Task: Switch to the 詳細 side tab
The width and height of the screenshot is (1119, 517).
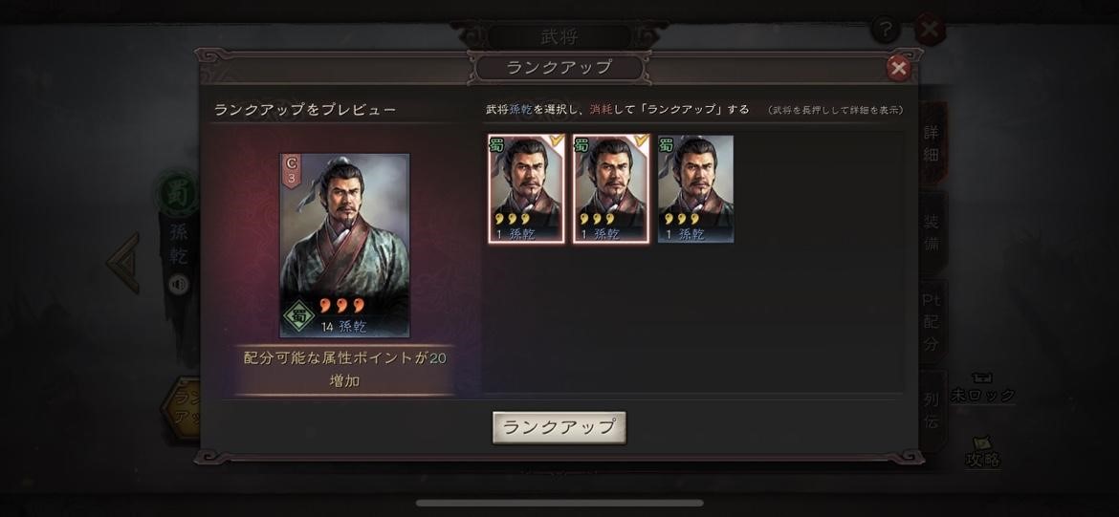Action: coord(932,144)
